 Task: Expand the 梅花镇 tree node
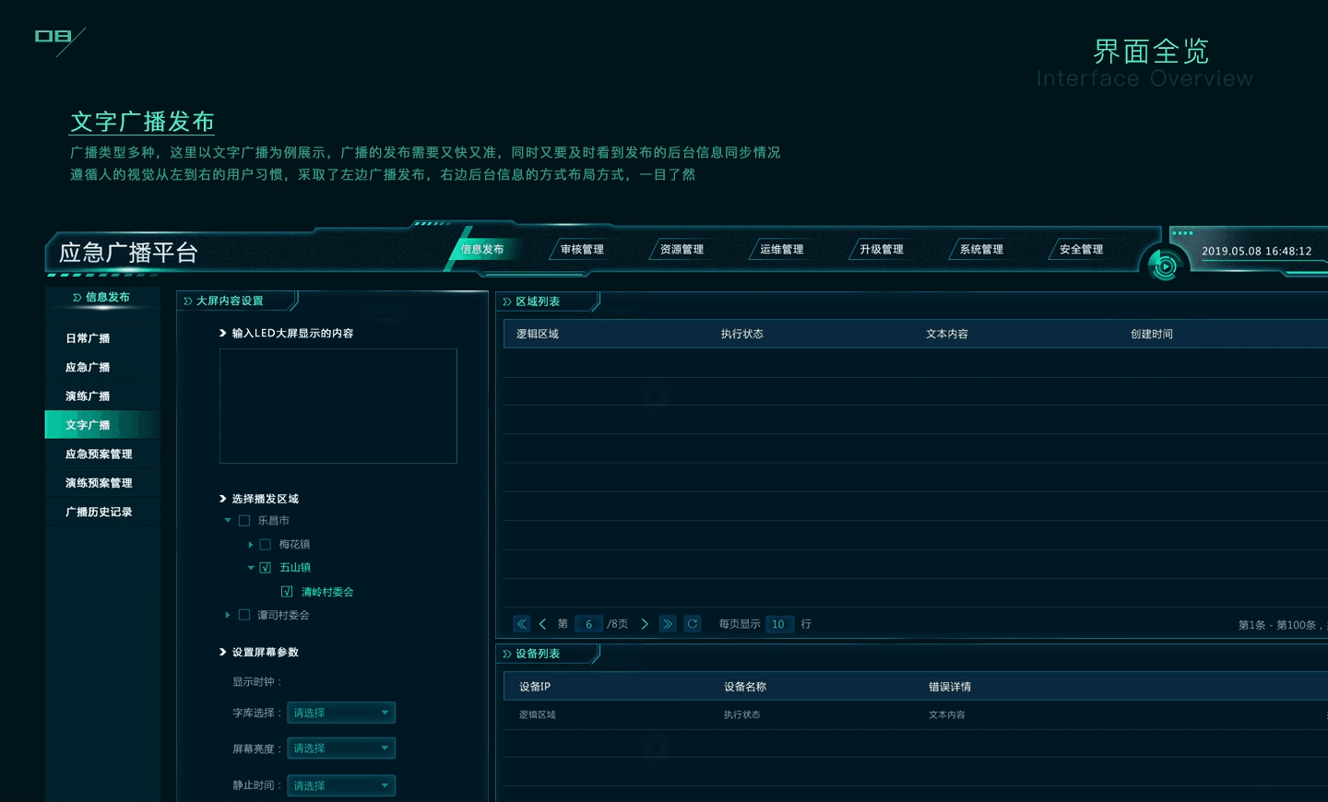click(x=251, y=545)
